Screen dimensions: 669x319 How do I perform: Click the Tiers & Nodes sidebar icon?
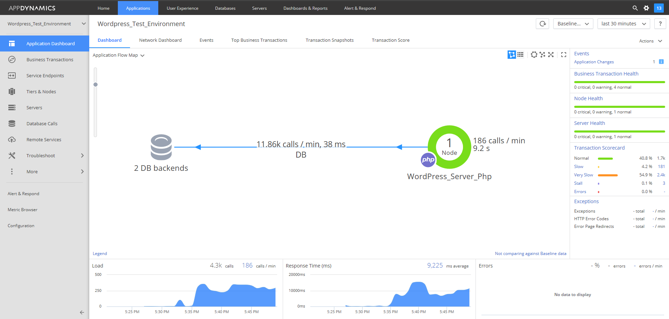coord(12,91)
